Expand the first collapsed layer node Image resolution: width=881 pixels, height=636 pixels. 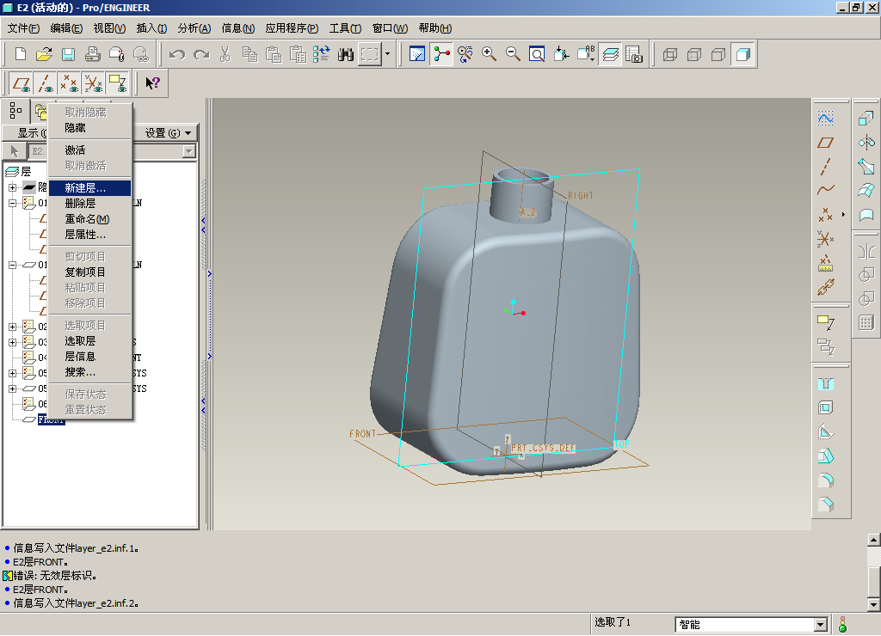(x=12, y=187)
